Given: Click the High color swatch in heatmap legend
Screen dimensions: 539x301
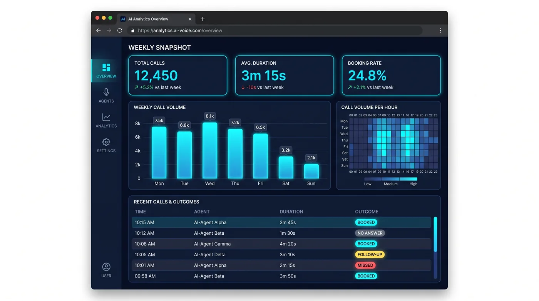Looking at the screenshot, I should tap(408, 179).
